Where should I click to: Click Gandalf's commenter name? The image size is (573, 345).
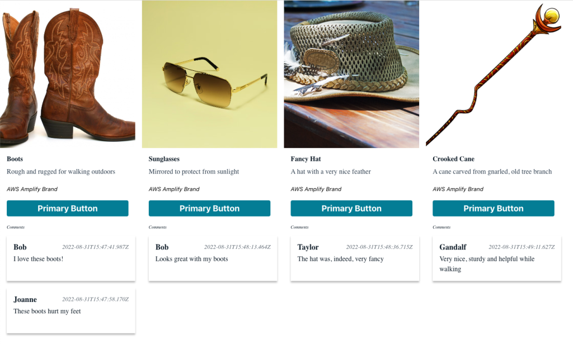[x=453, y=247]
